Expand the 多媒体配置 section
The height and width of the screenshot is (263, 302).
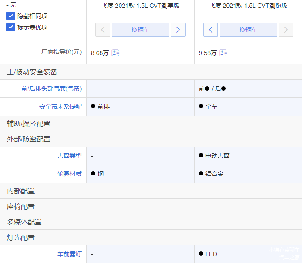tap(24, 222)
